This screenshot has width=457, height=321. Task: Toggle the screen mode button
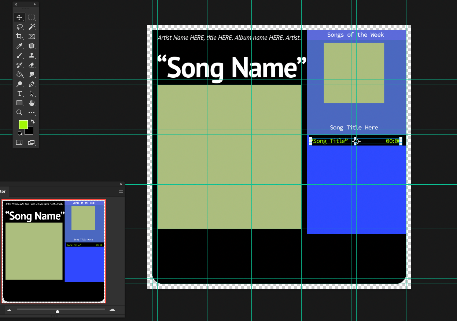(x=32, y=142)
